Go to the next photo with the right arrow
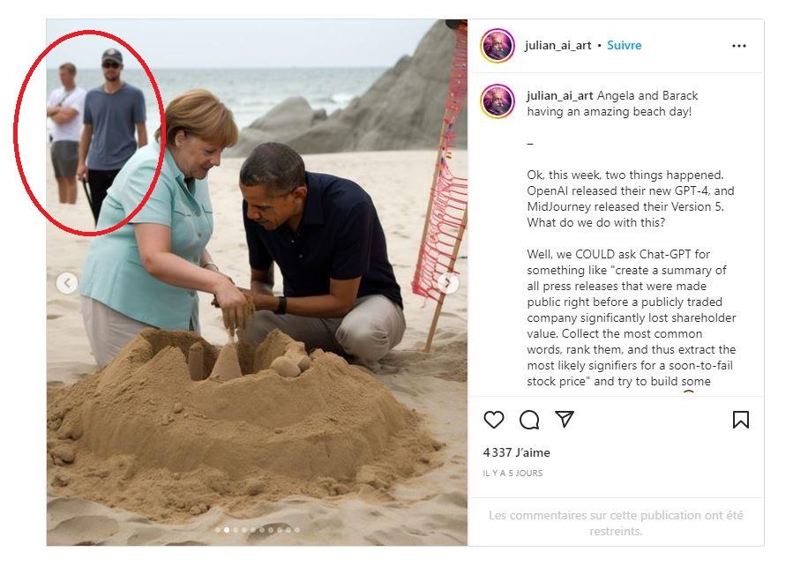Viewport: 793px width, 567px height. click(448, 283)
